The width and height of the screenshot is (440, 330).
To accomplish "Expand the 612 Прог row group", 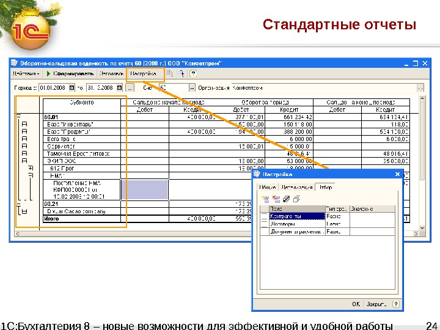I will (31, 168).
